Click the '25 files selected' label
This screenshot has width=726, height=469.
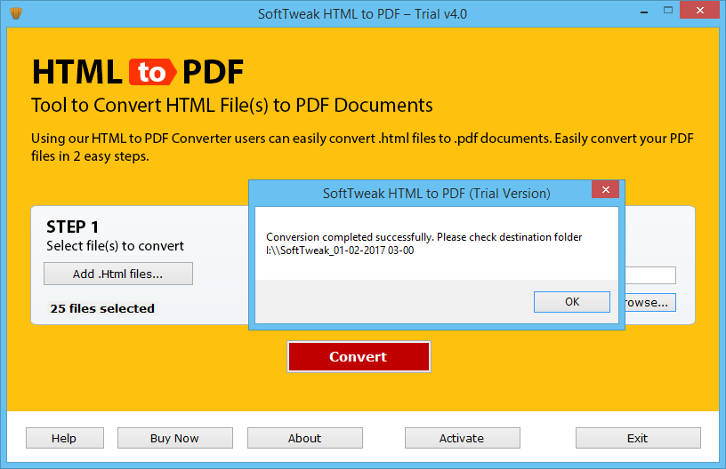click(102, 308)
